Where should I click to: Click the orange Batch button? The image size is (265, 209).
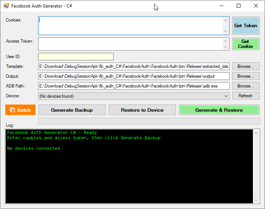pos(20,110)
